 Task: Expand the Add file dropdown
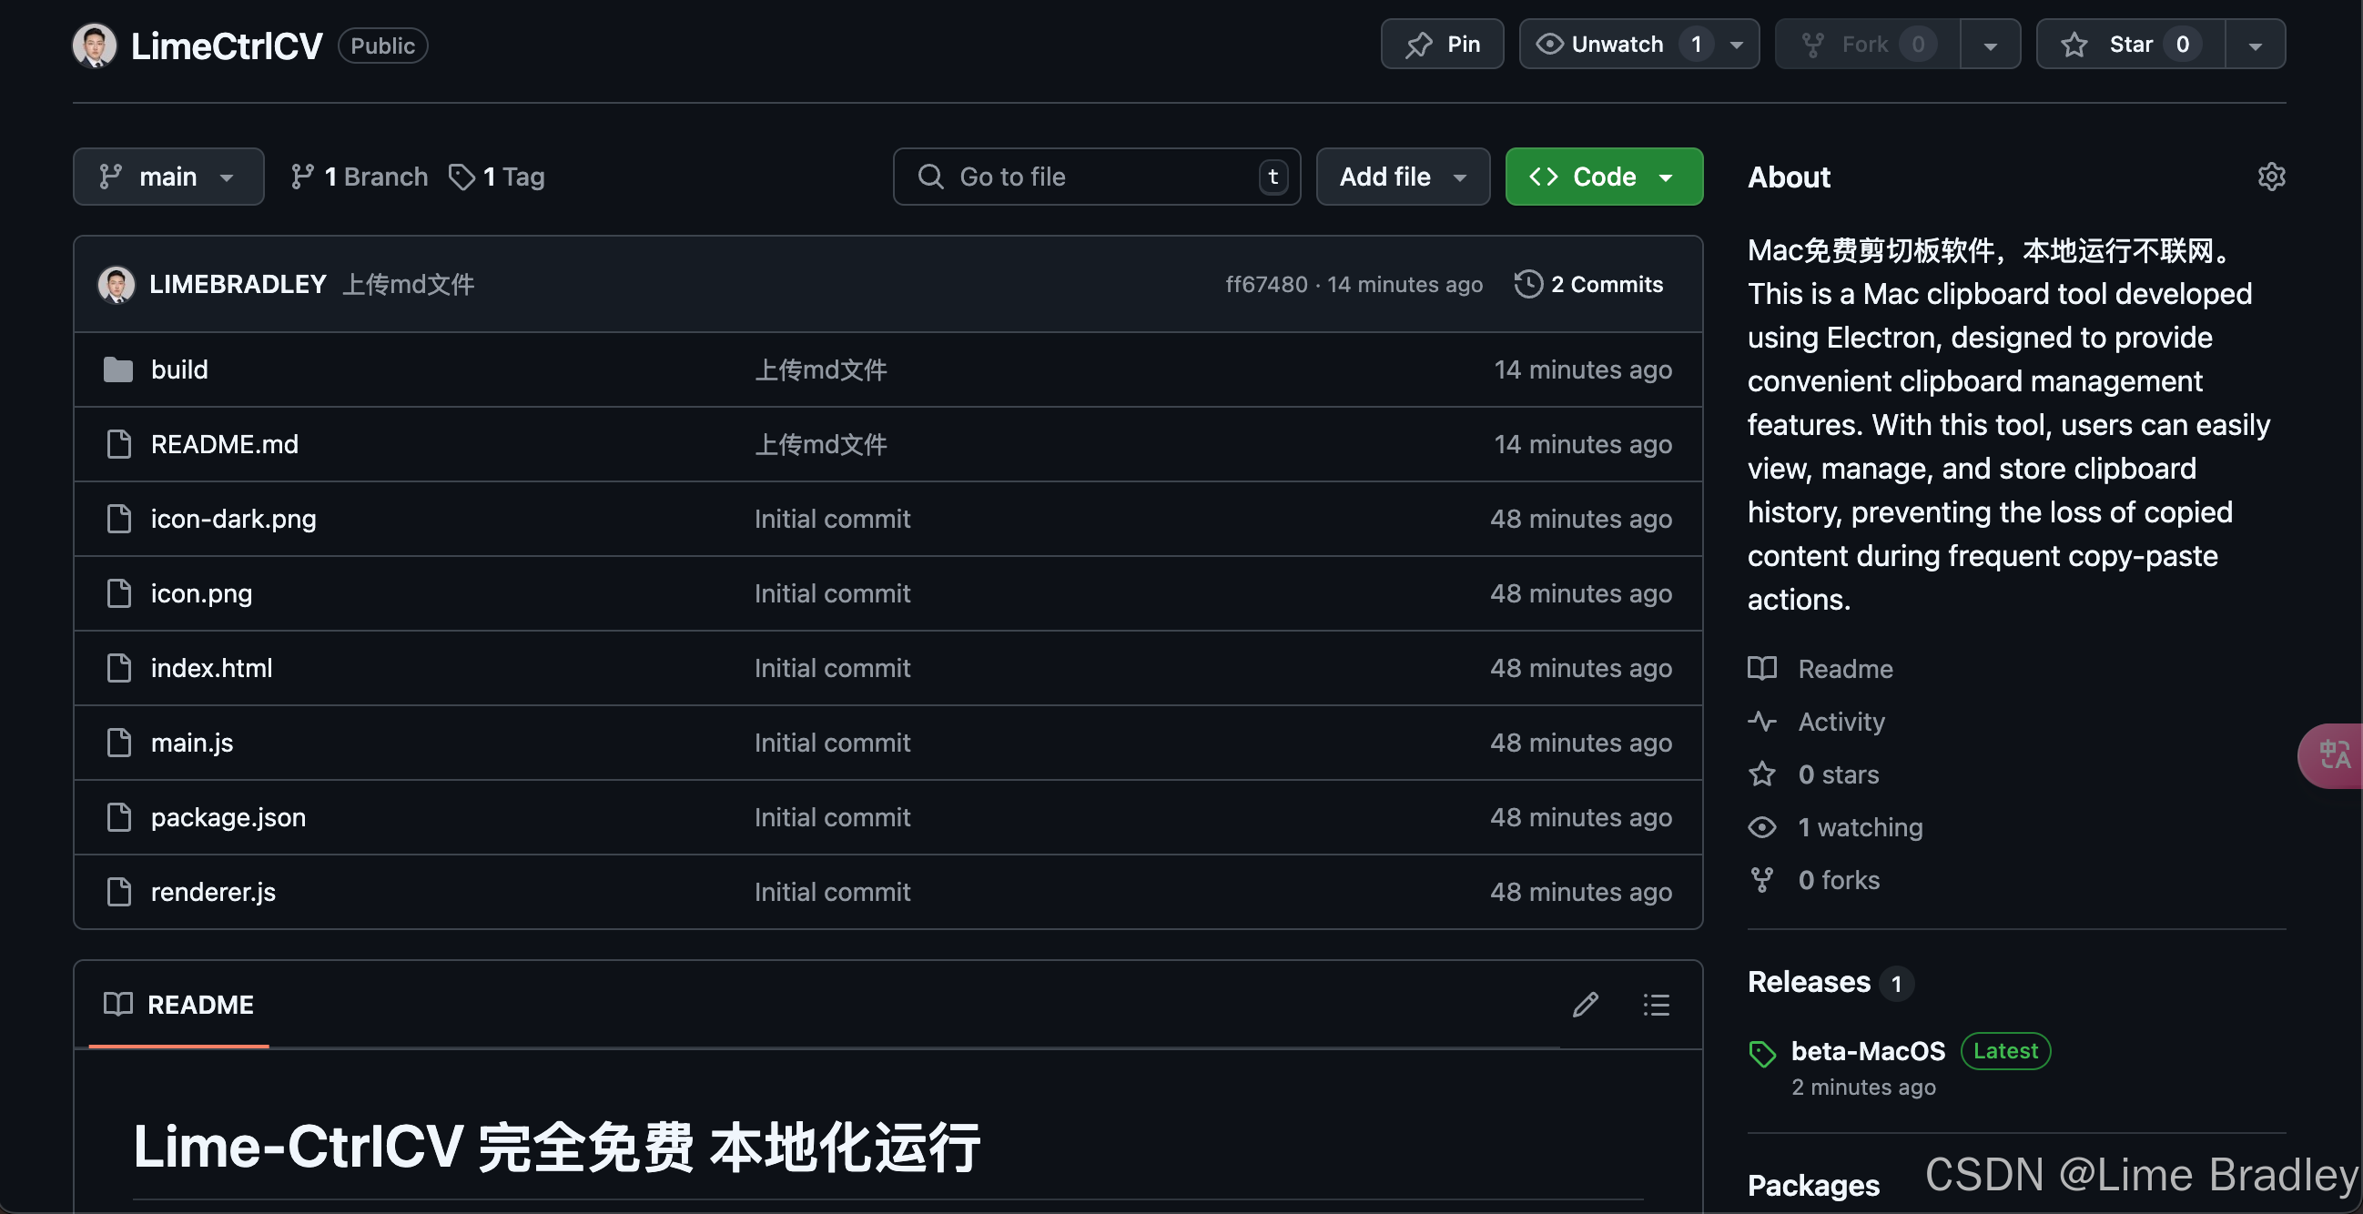point(1402,176)
